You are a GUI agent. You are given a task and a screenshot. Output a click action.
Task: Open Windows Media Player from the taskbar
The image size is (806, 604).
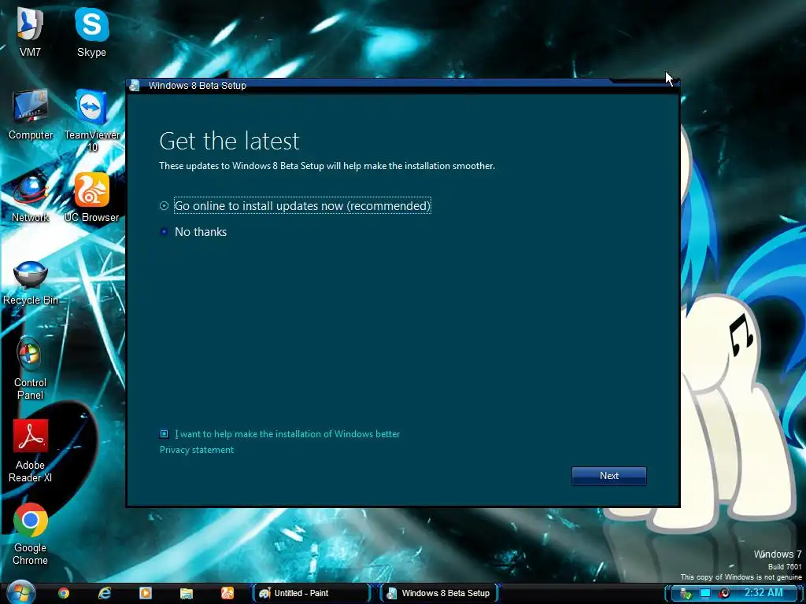pos(146,593)
